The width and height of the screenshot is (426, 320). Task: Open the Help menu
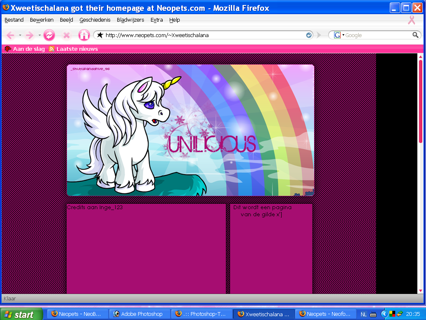(175, 20)
